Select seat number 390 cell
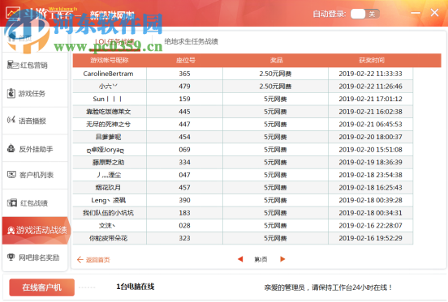 (x=184, y=200)
